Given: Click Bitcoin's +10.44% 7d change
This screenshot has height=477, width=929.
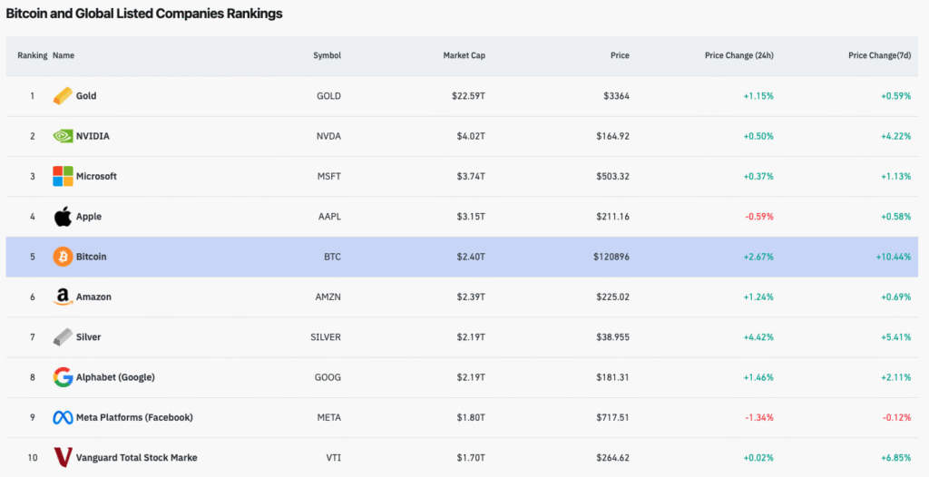Looking at the screenshot, I should [894, 257].
